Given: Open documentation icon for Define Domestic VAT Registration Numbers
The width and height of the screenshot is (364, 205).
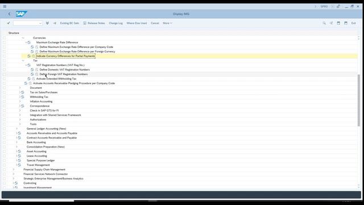Looking at the screenshot, I should pos(32,69).
